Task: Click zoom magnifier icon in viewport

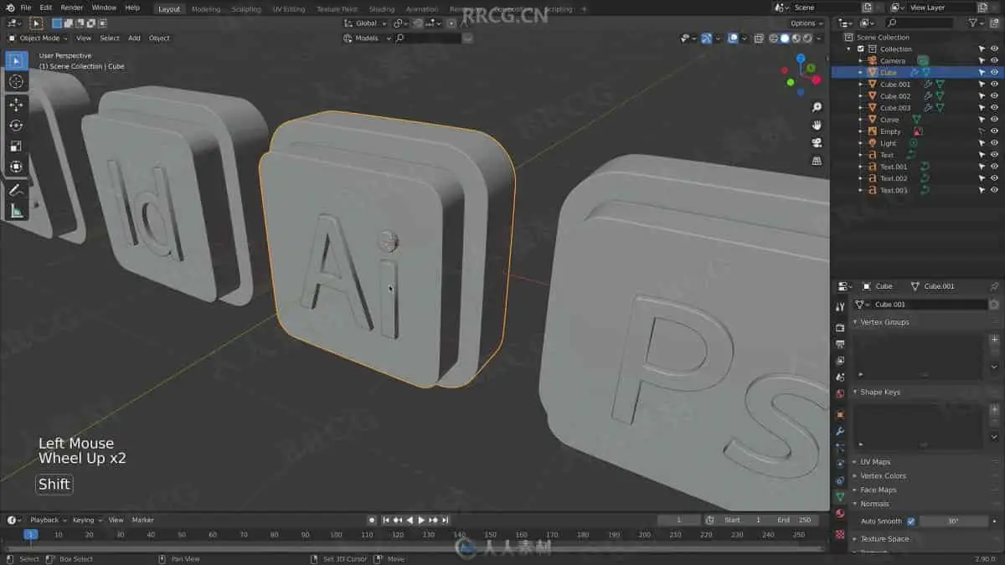Action: click(817, 107)
